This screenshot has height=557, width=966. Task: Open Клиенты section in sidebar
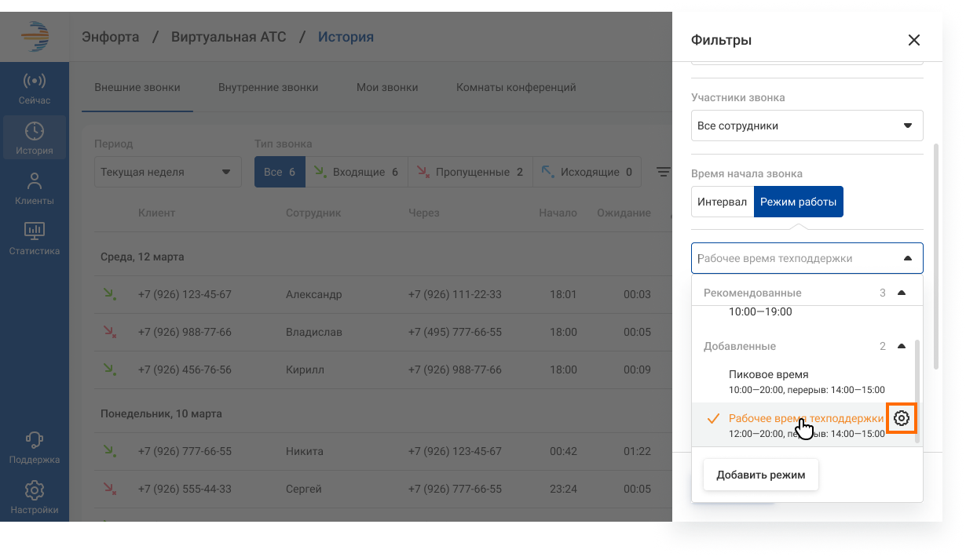(x=35, y=189)
